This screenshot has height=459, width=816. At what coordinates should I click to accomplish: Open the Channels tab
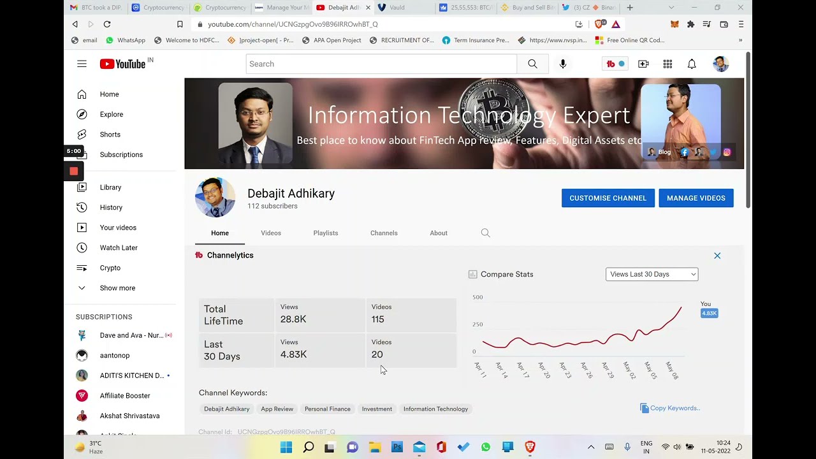click(384, 233)
